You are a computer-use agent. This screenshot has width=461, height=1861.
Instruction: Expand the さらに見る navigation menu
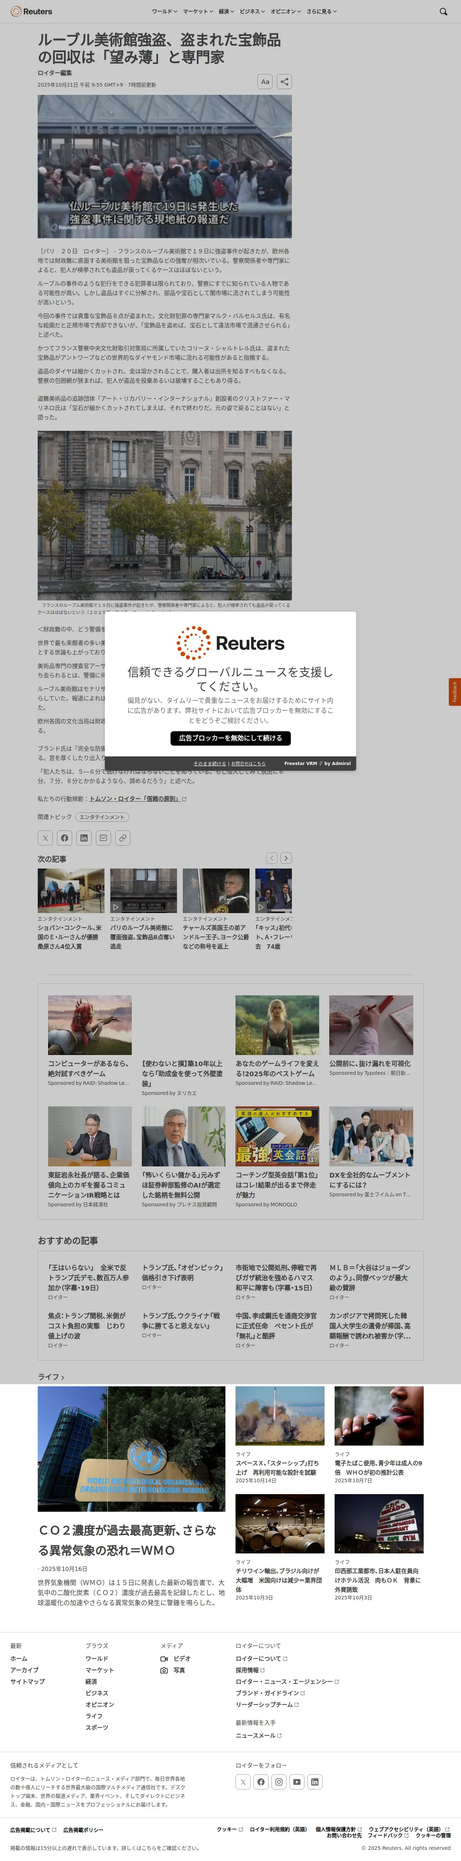pos(322,11)
